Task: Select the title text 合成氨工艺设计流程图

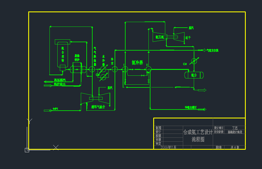Action: tap(198, 135)
